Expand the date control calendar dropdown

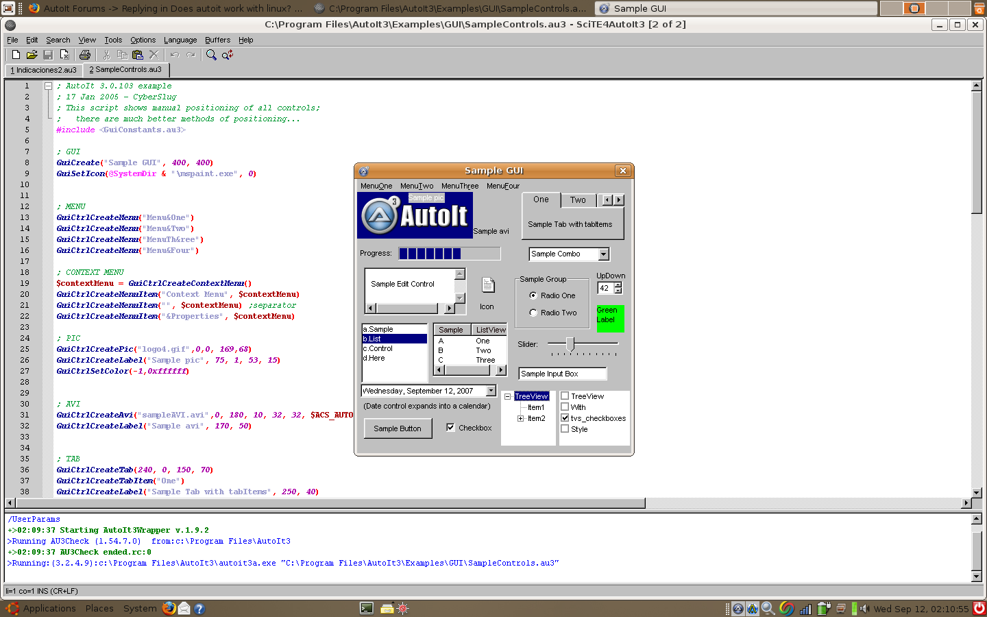coord(491,391)
